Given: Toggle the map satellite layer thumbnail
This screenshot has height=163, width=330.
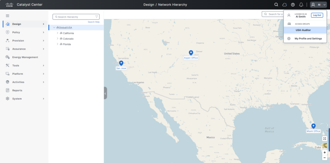Looking at the screenshot, I should point(325,146).
